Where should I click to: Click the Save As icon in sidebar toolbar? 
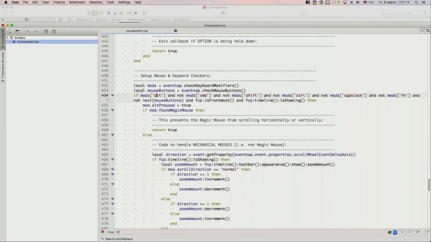coord(54,32)
